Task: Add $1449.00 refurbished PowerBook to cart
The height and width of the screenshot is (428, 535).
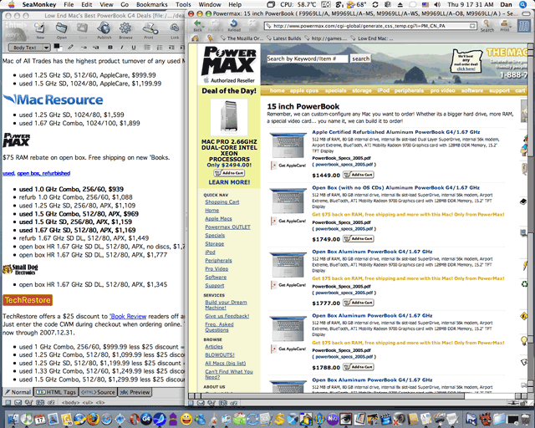Action: [x=359, y=175]
